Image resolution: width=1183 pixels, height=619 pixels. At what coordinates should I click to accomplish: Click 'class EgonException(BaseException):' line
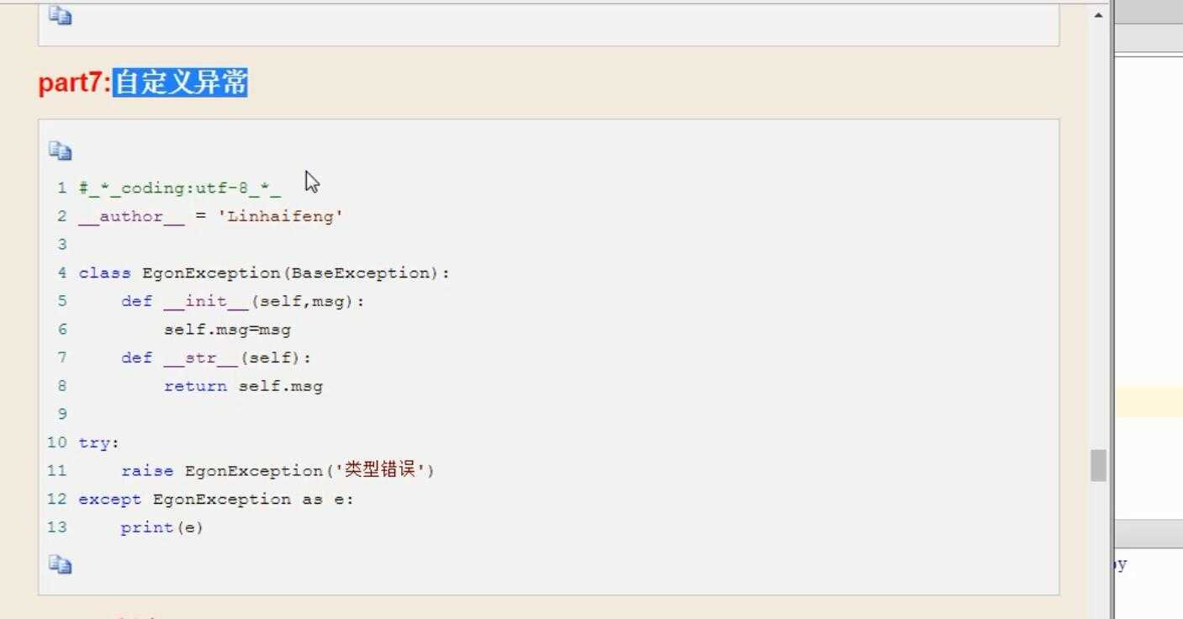coord(264,272)
